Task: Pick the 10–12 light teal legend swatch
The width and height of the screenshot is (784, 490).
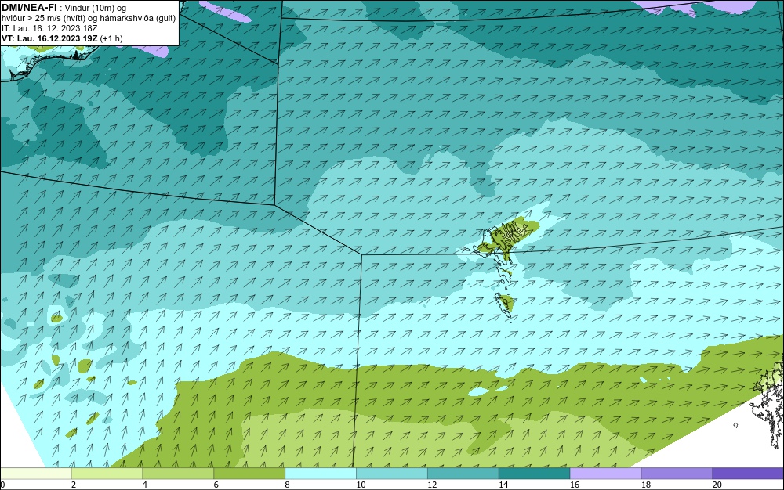Action: [x=391, y=474]
